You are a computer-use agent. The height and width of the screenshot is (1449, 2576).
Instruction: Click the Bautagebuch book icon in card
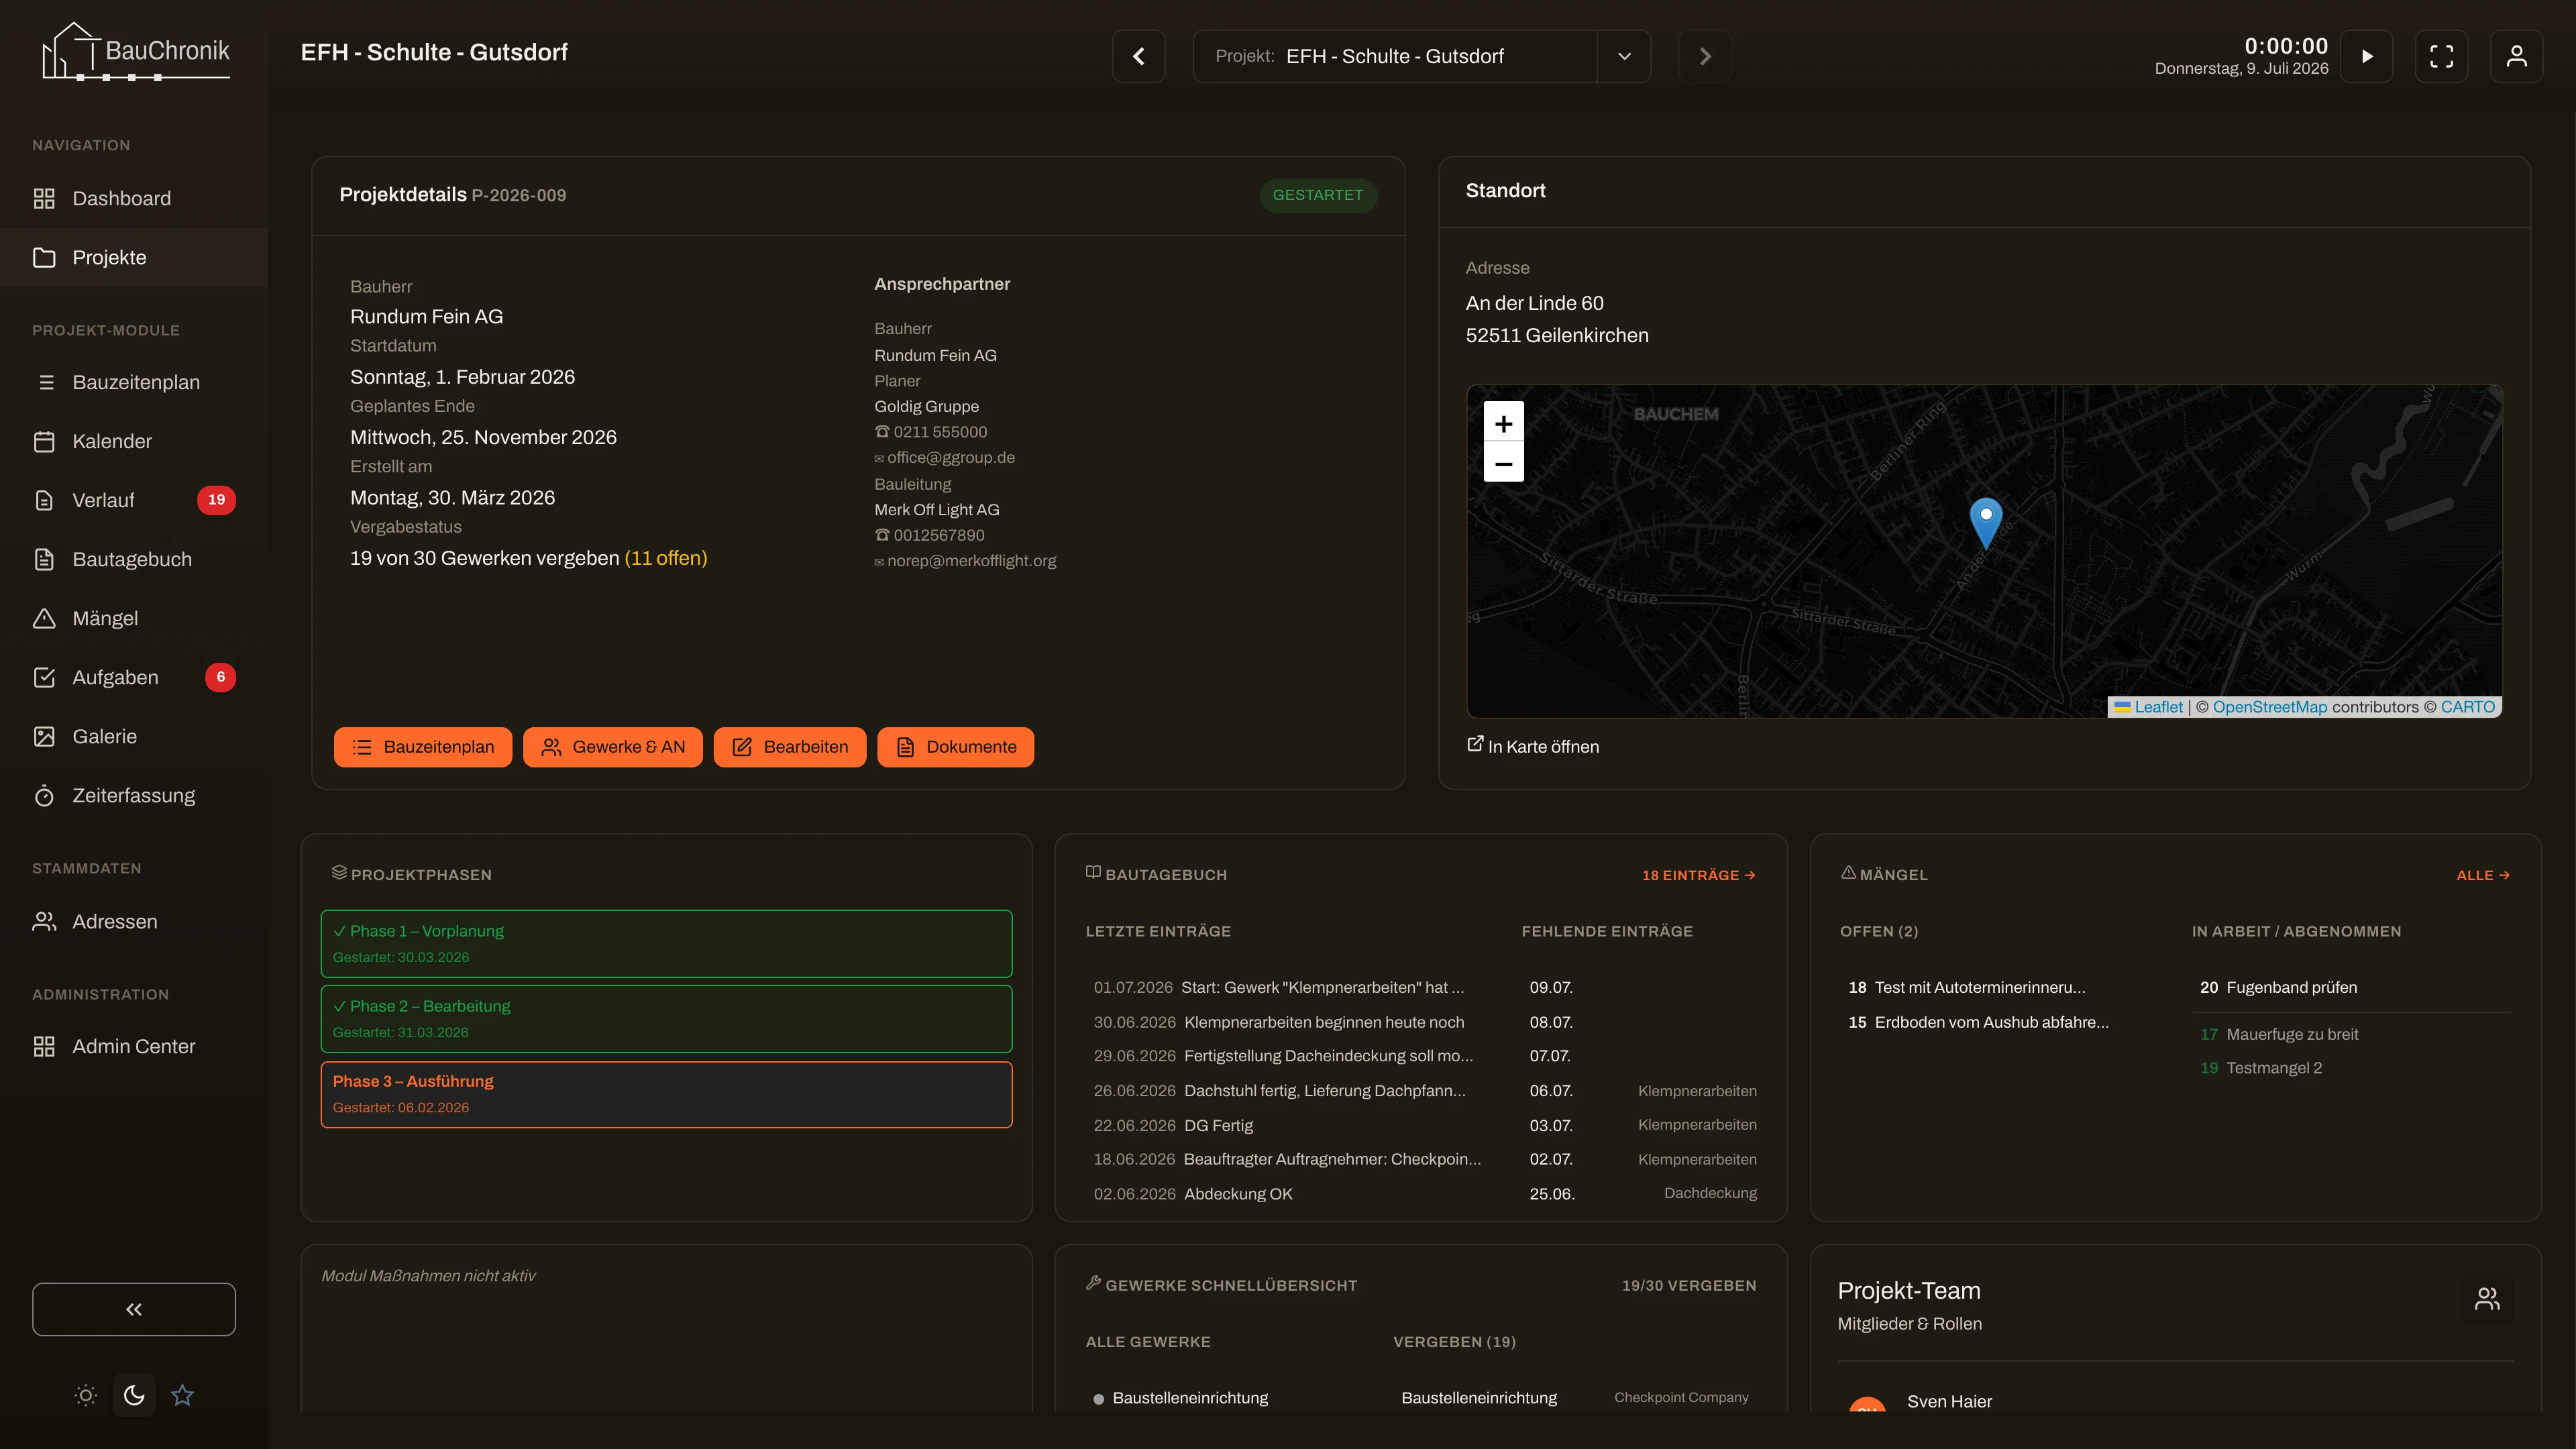point(1093,872)
